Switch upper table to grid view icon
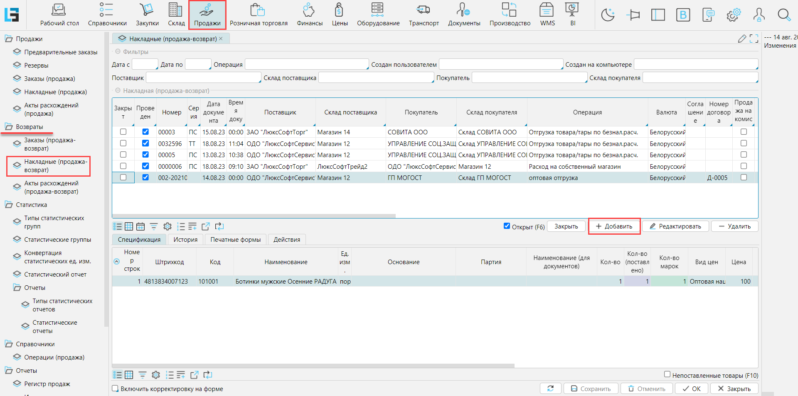798x396 pixels. click(x=129, y=226)
